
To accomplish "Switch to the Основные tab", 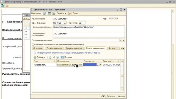I will click(x=38, y=48).
